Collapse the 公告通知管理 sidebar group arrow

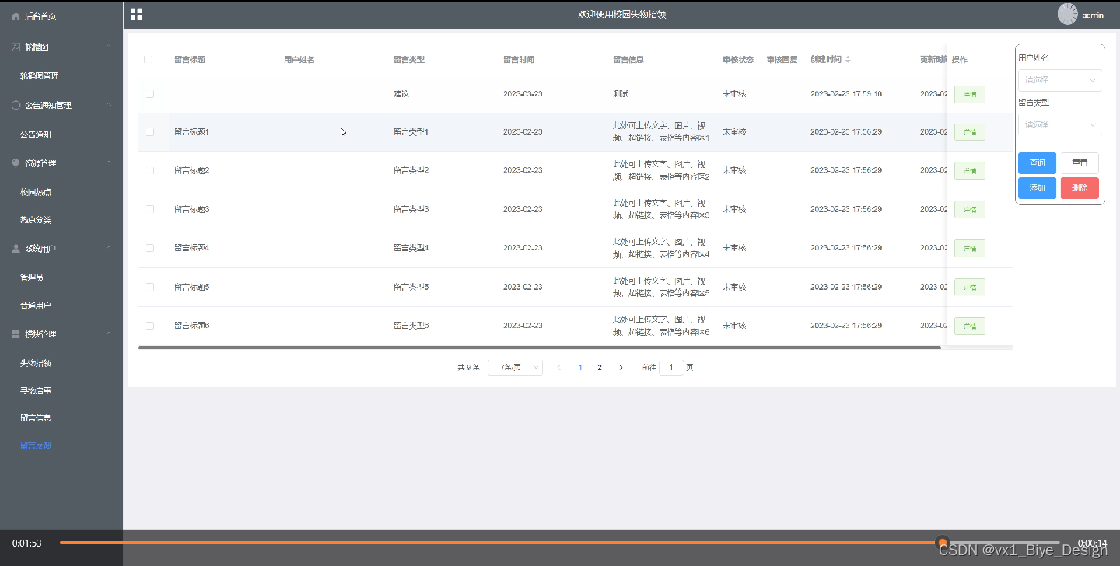click(109, 105)
